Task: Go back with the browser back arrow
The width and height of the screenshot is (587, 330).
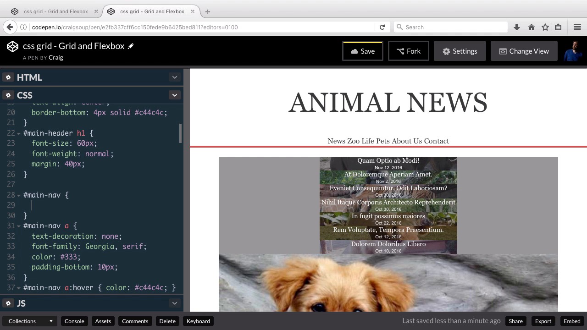Action: pyautogui.click(x=10, y=27)
